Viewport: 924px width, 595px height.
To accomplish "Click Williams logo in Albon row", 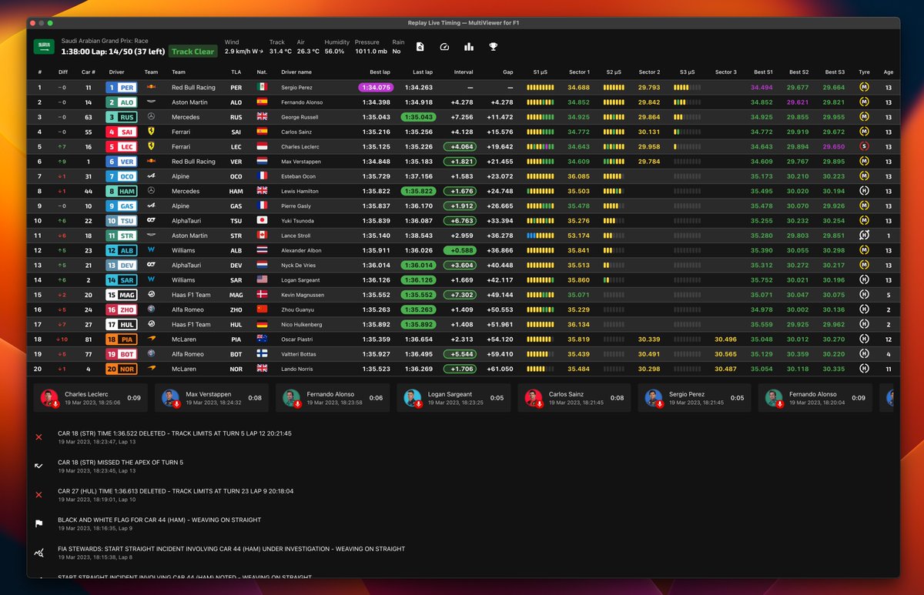I will pos(151,250).
